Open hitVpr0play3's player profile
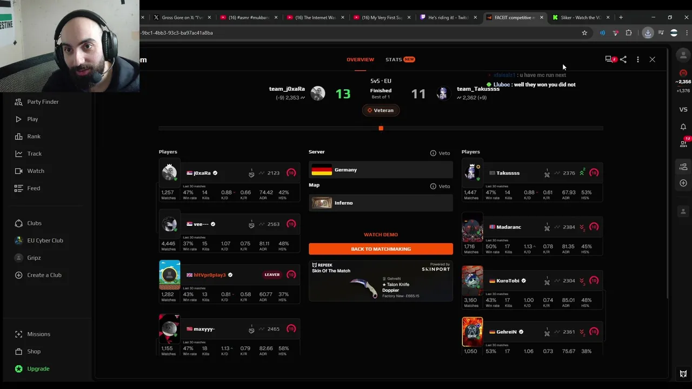Image resolution: width=692 pixels, height=389 pixels. (209, 275)
